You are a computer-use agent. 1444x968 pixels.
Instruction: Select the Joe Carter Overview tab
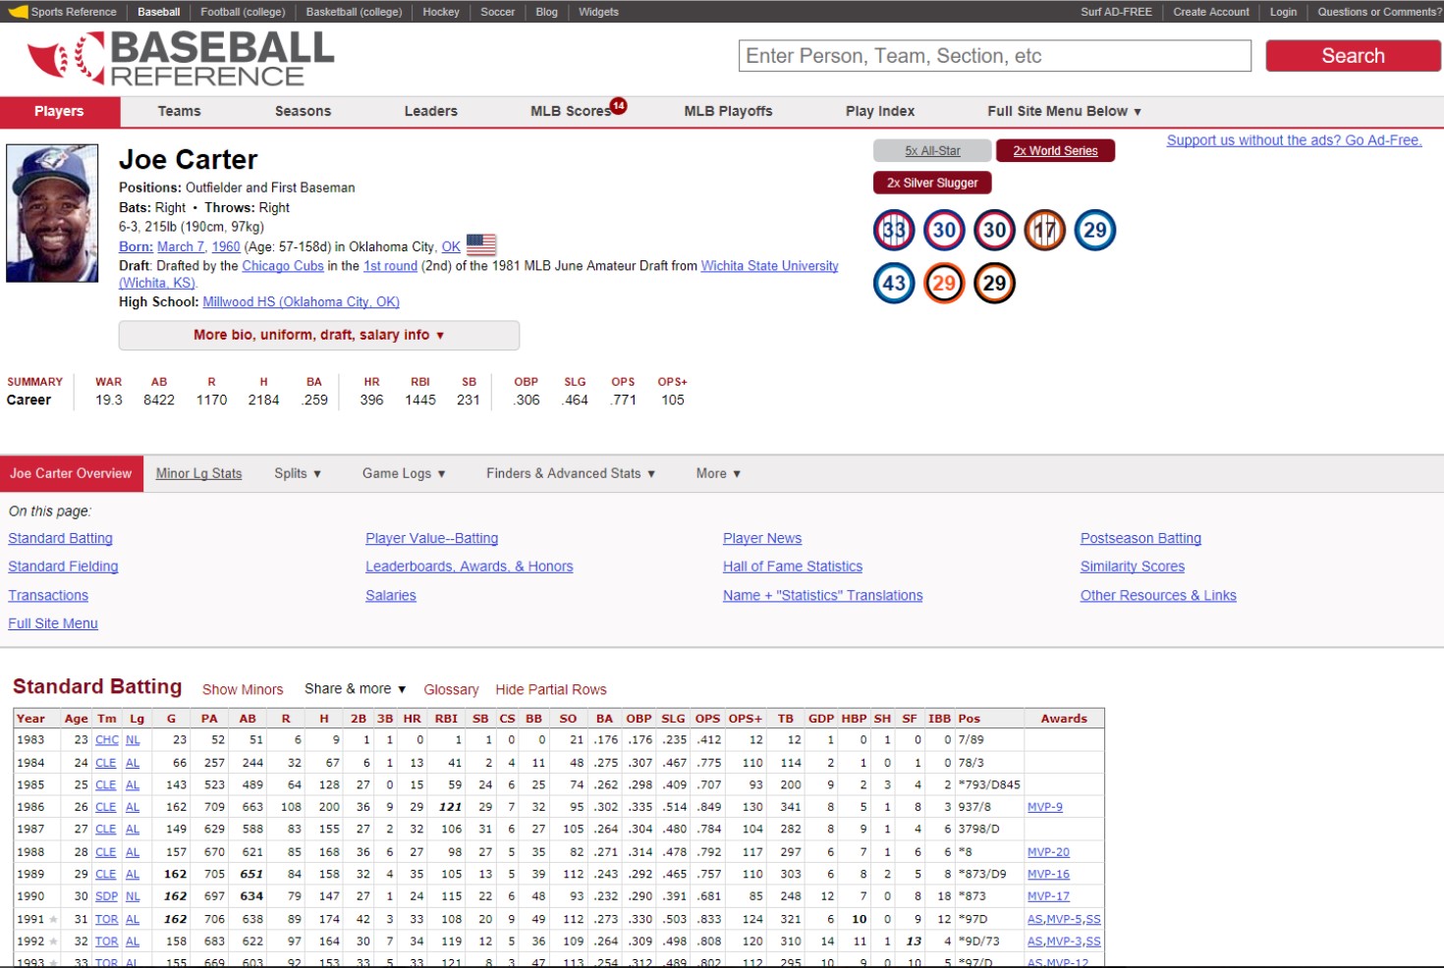pos(71,473)
